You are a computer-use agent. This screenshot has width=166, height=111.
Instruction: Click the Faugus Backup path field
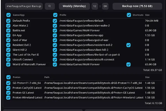[24, 6]
